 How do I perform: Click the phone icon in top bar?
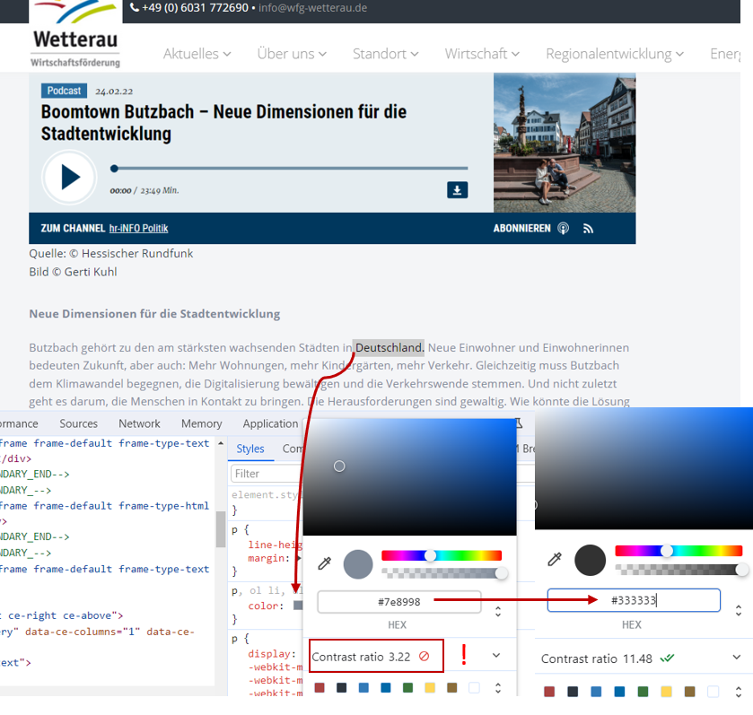click(135, 7)
